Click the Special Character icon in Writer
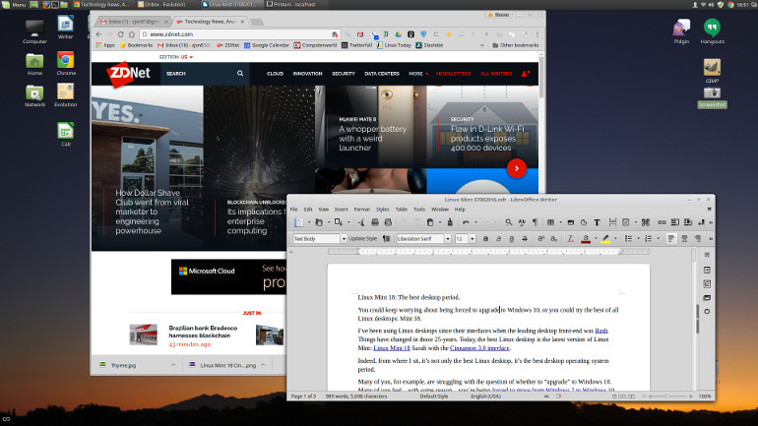 (646, 222)
